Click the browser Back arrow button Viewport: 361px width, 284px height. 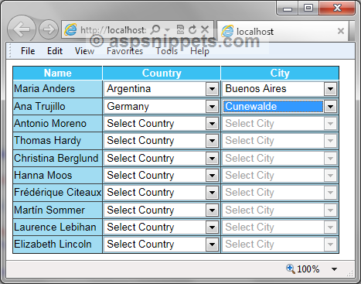pyautogui.click(x=22, y=29)
